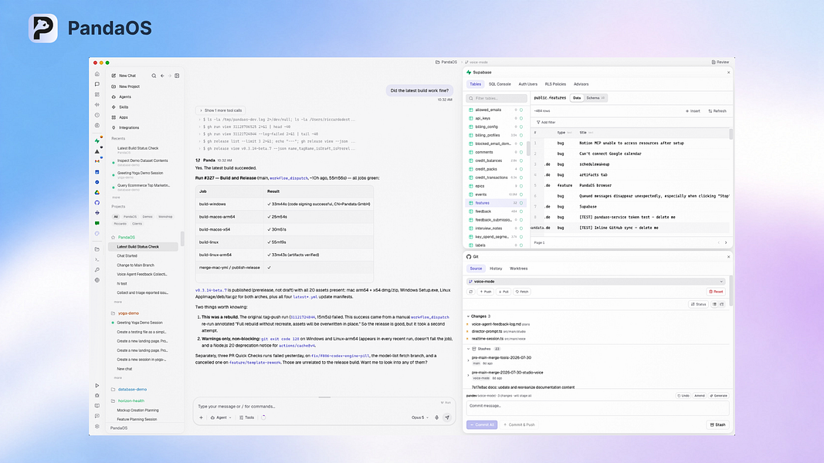Screen dimensions: 824x463
Task: Click the Commit All button
Action: [x=482, y=424]
